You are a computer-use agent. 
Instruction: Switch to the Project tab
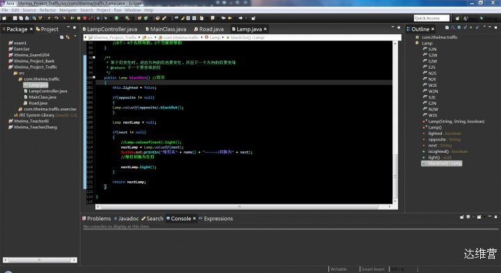pos(47,29)
